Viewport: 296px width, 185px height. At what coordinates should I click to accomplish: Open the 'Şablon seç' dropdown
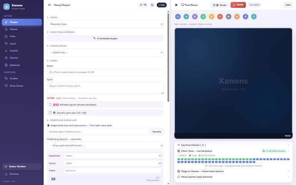pos(105,53)
